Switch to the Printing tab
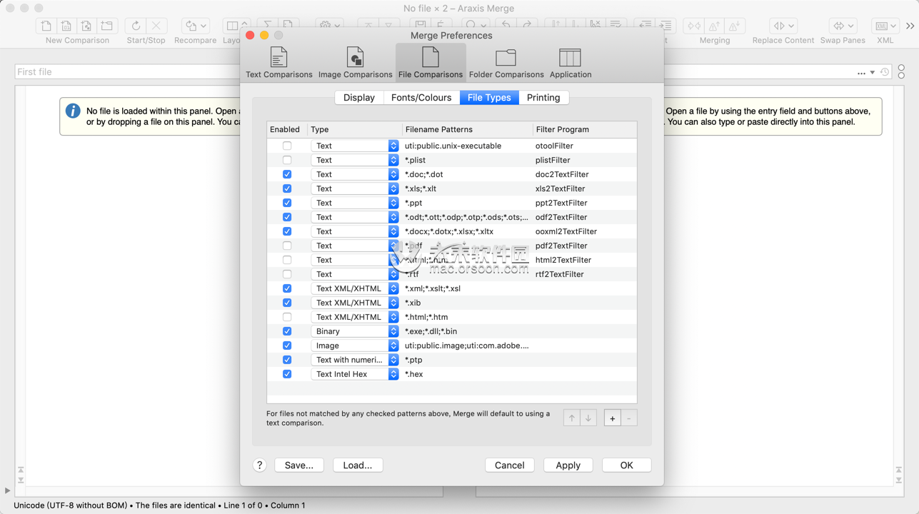Viewport: 919px width, 514px height. [543, 98]
